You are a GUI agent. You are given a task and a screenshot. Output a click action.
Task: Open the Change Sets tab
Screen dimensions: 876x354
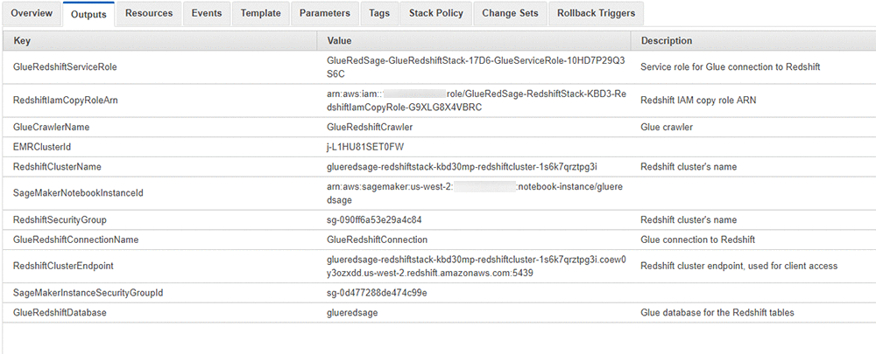(x=510, y=13)
